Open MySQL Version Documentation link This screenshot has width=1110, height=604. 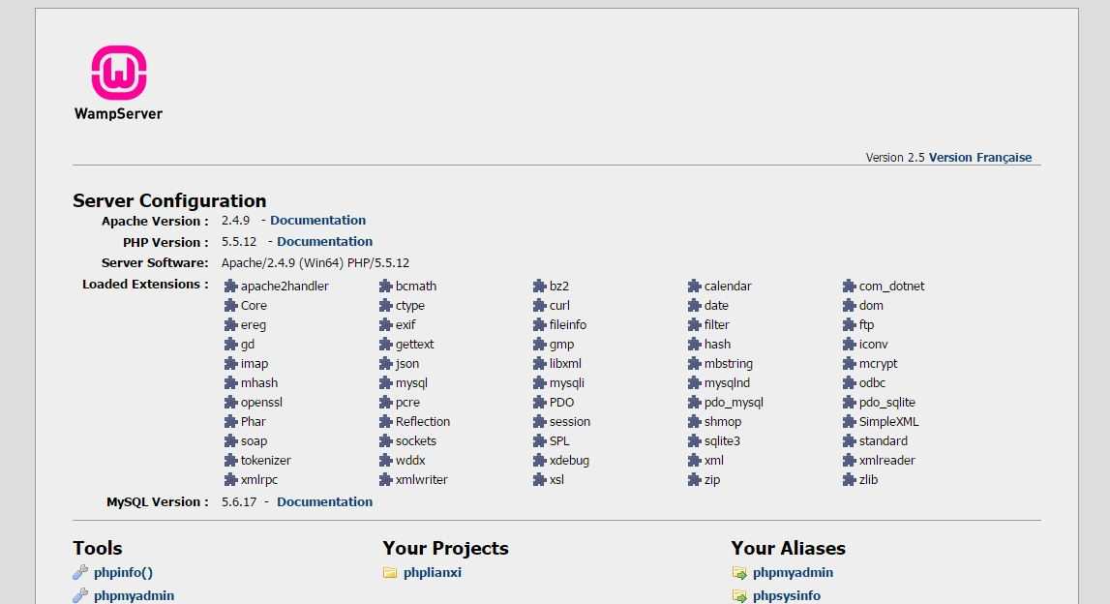click(x=324, y=501)
